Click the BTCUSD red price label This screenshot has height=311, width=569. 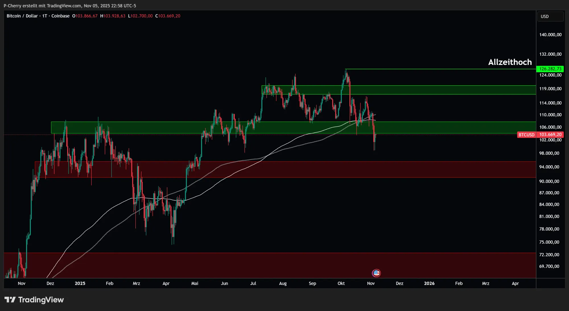[526, 135]
